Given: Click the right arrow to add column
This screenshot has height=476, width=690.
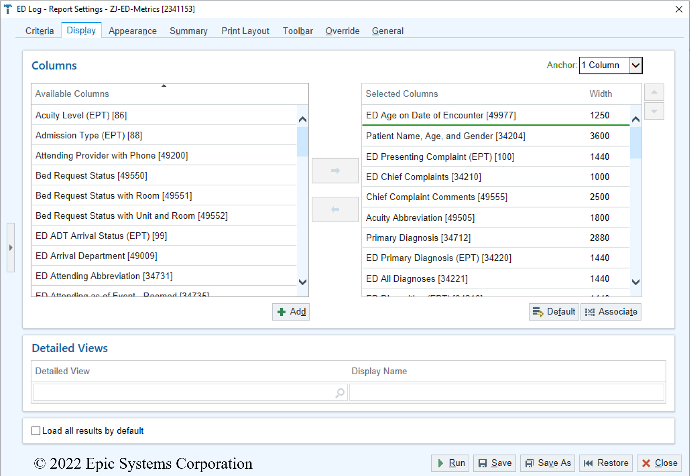Looking at the screenshot, I should click(x=334, y=171).
